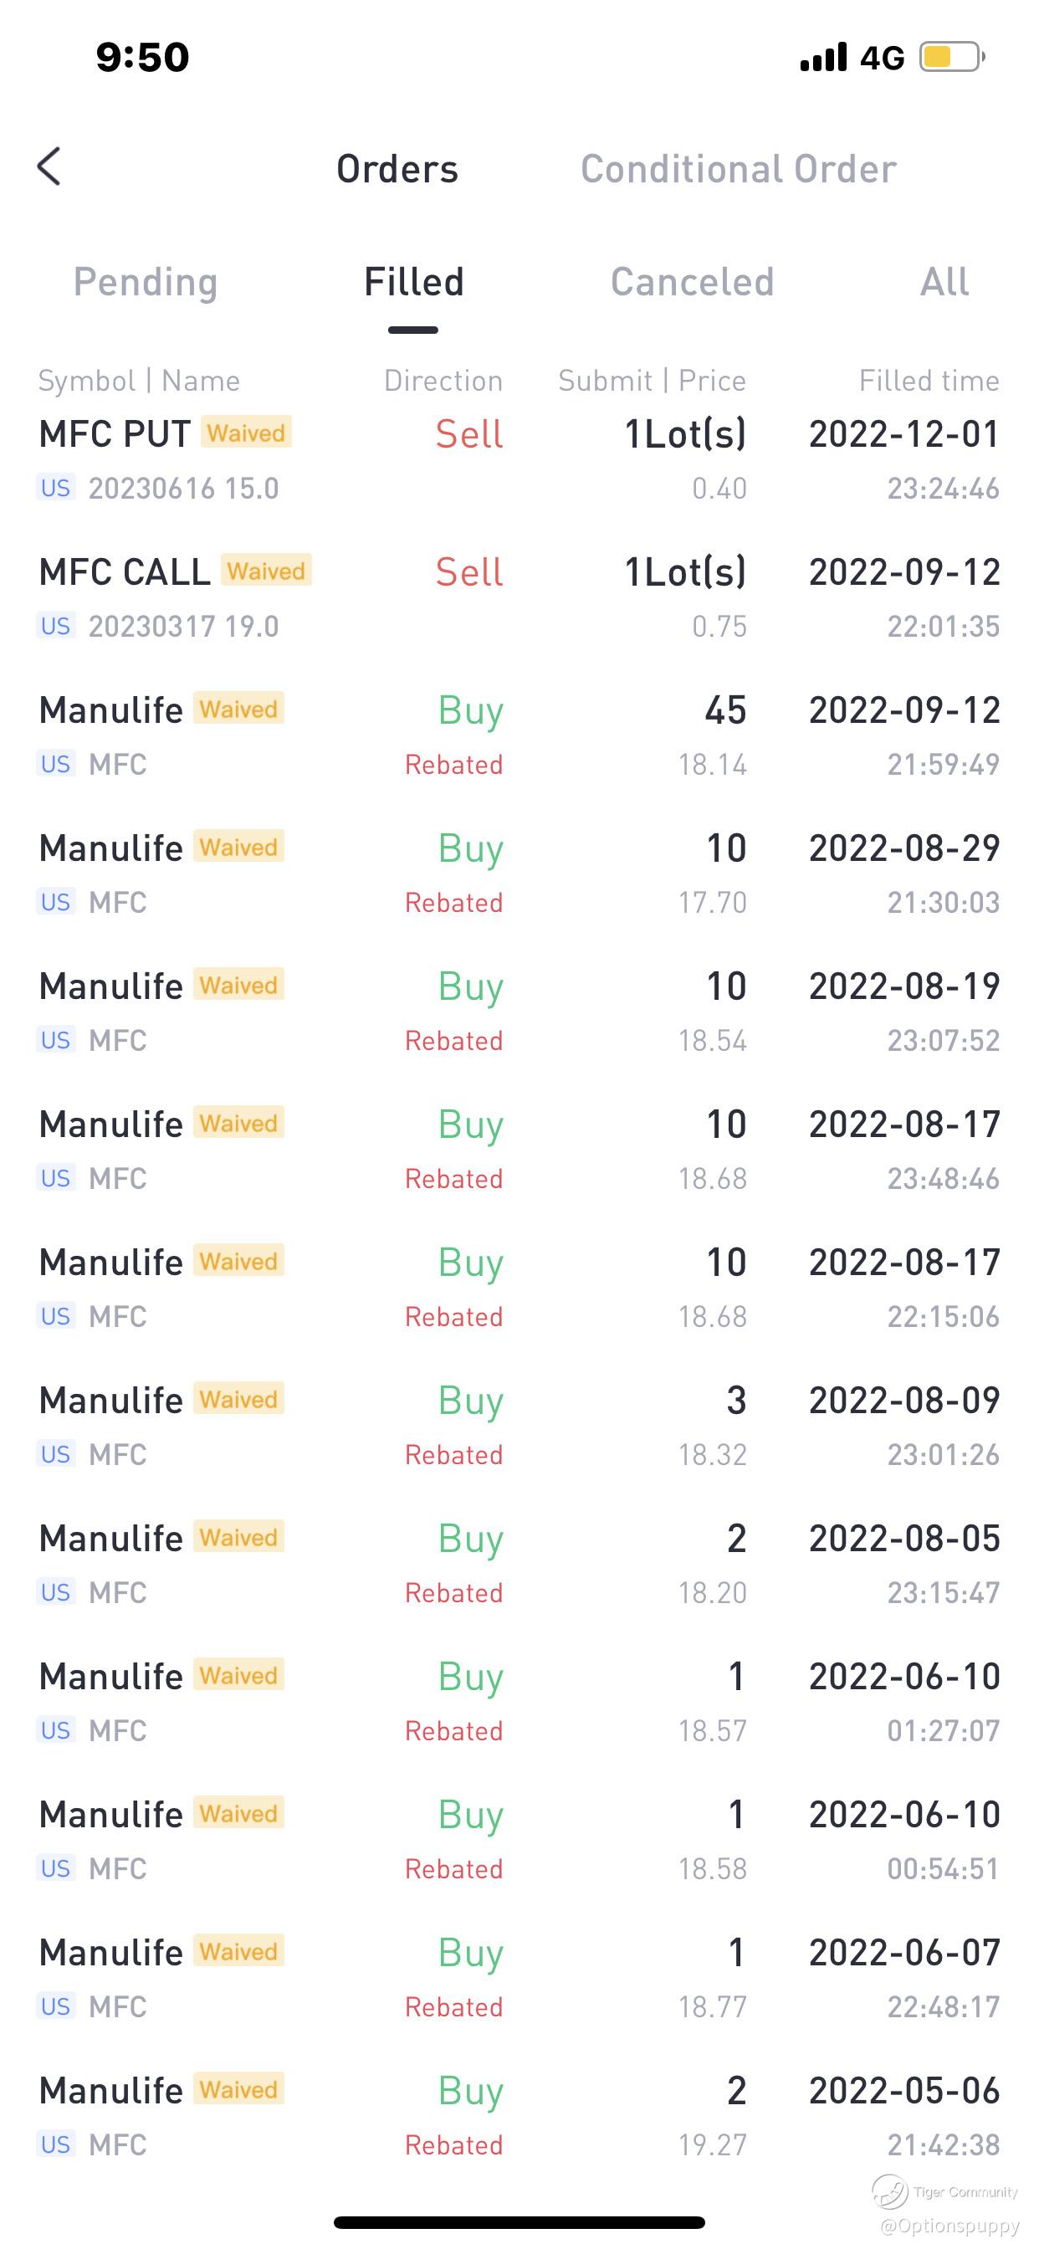Tap the Waived badge on MFC CALL order
The width and height of the screenshot is (1039, 2249).
click(266, 571)
